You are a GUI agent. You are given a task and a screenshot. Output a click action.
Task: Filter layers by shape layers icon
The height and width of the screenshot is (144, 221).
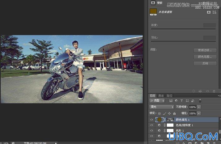187,101
